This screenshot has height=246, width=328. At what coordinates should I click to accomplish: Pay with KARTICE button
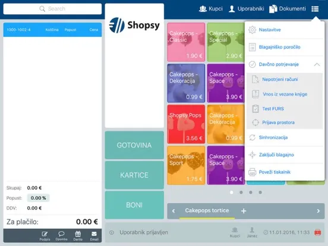(134, 175)
